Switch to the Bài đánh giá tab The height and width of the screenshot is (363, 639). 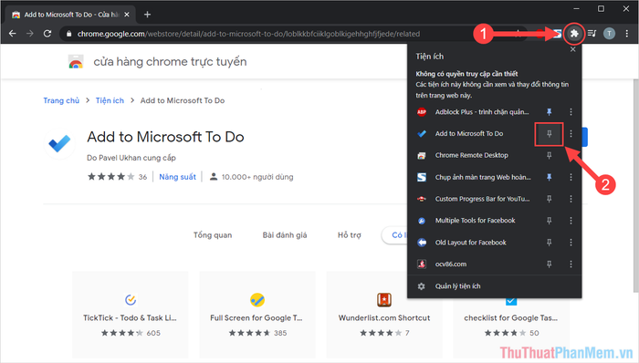[285, 234]
